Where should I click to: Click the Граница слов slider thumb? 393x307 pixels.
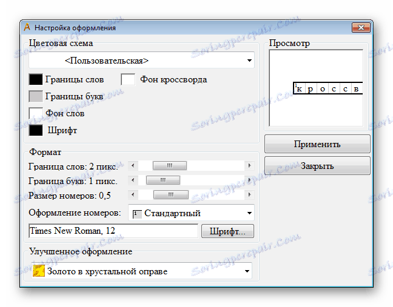[170, 166]
